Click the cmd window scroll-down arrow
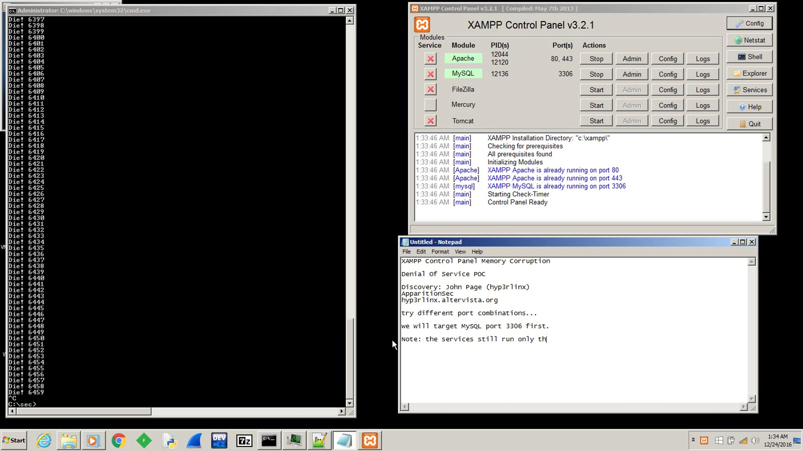Image resolution: width=803 pixels, height=451 pixels. coord(349,403)
